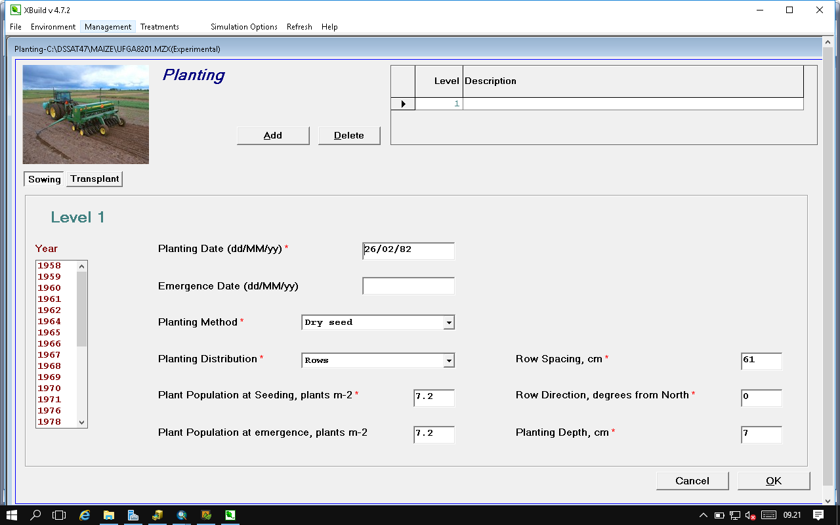Click the muted speaker volume icon
The height and width of the screenshot is (525, 840).
(751, 515)
